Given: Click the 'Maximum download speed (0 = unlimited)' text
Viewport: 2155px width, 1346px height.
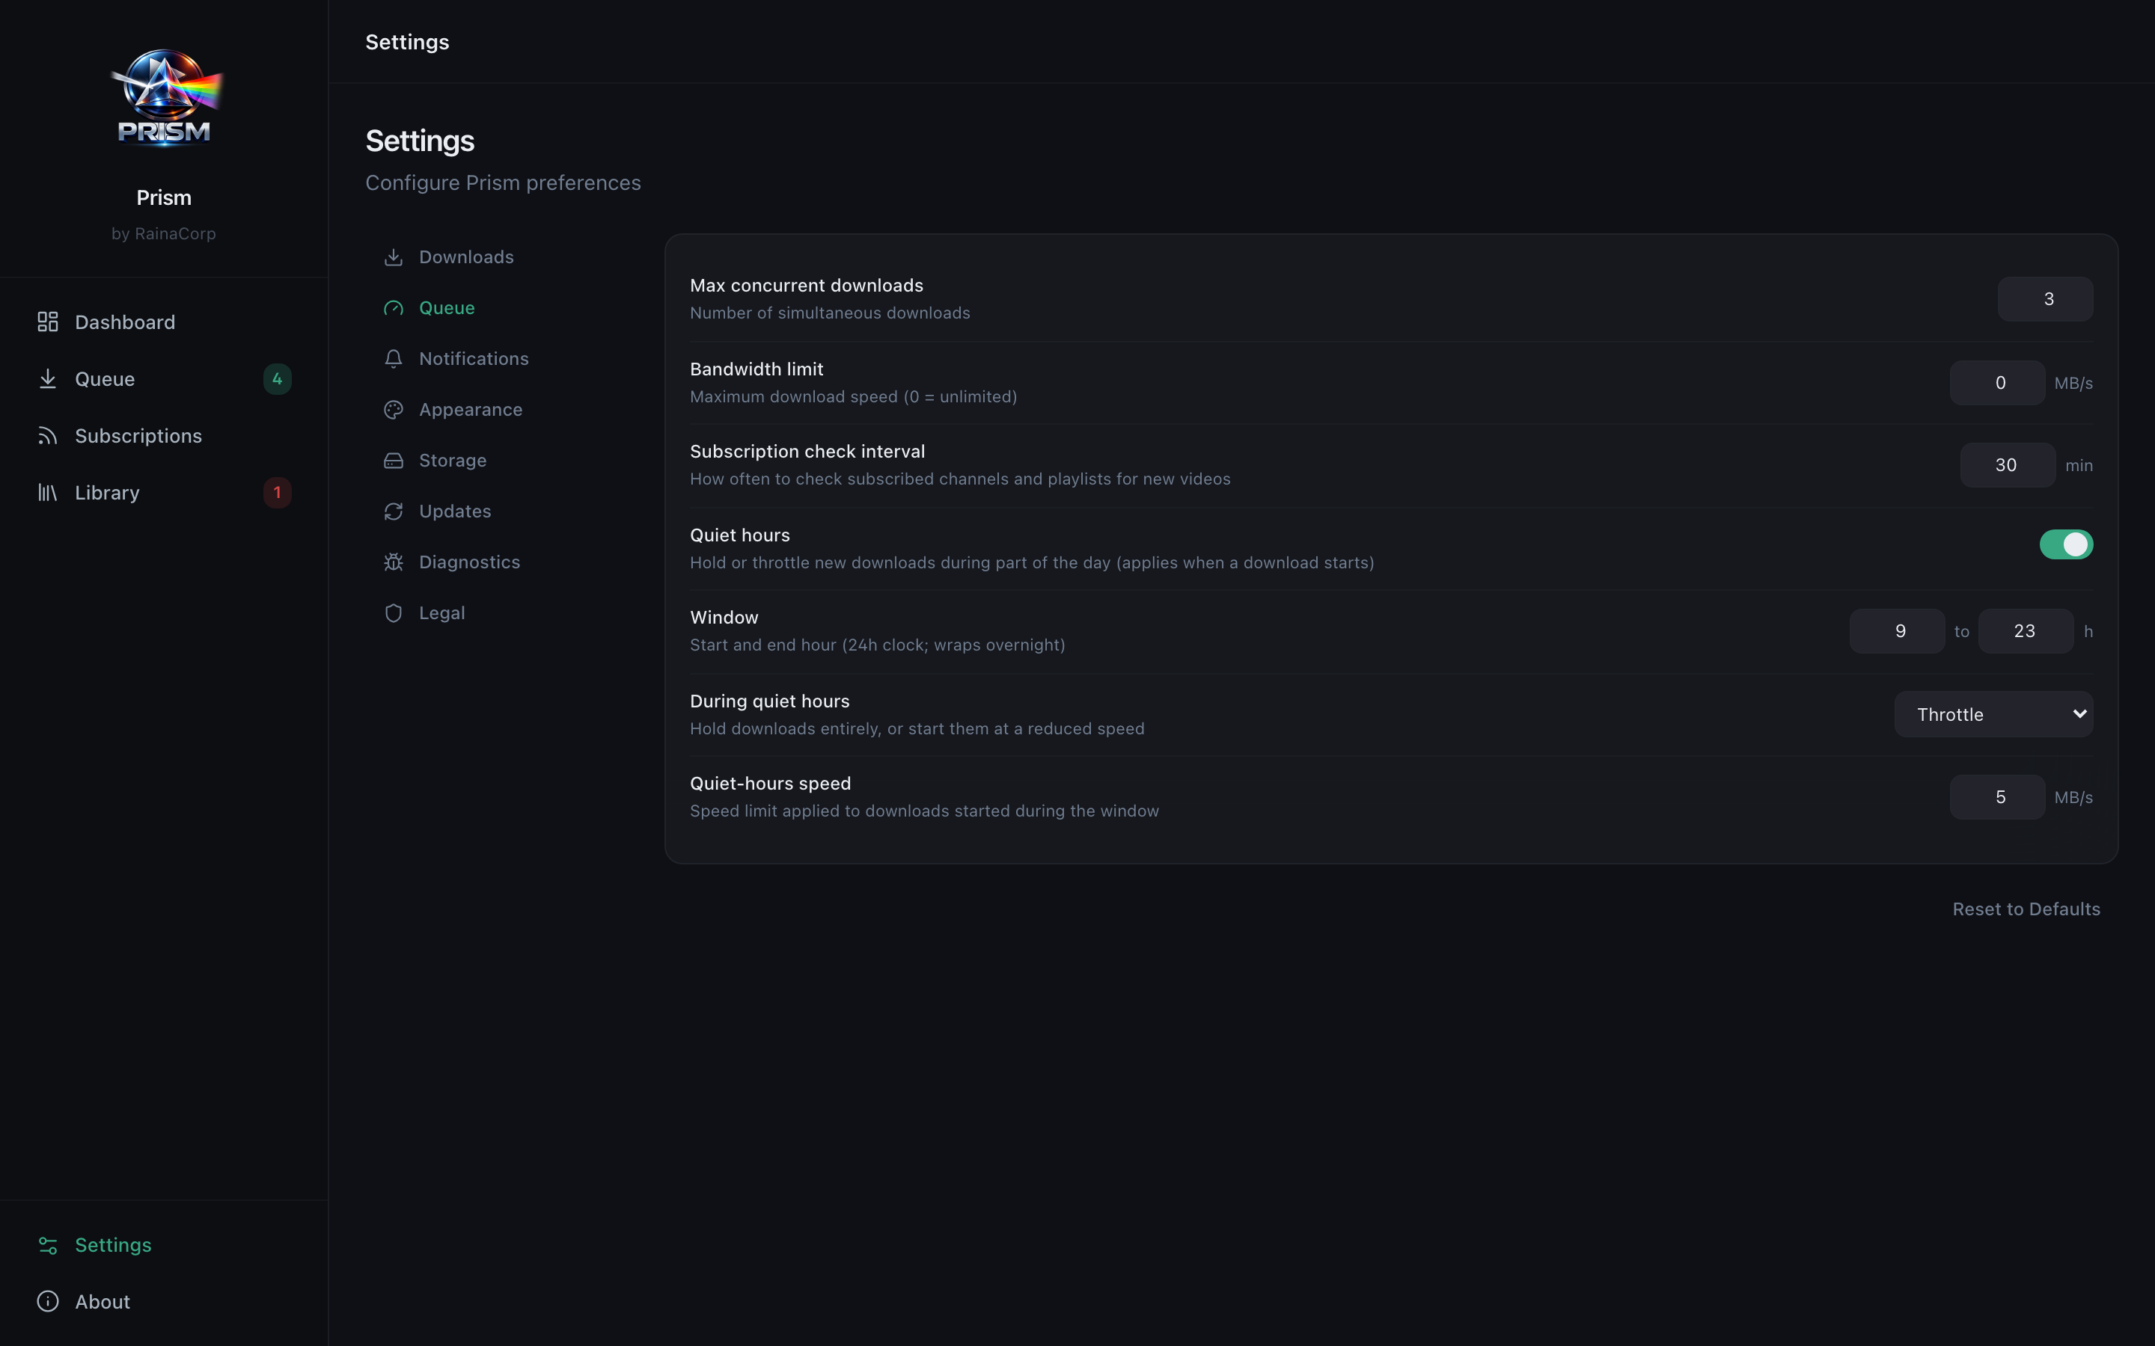Looking at the screenshot, I should tap(853, 396).
